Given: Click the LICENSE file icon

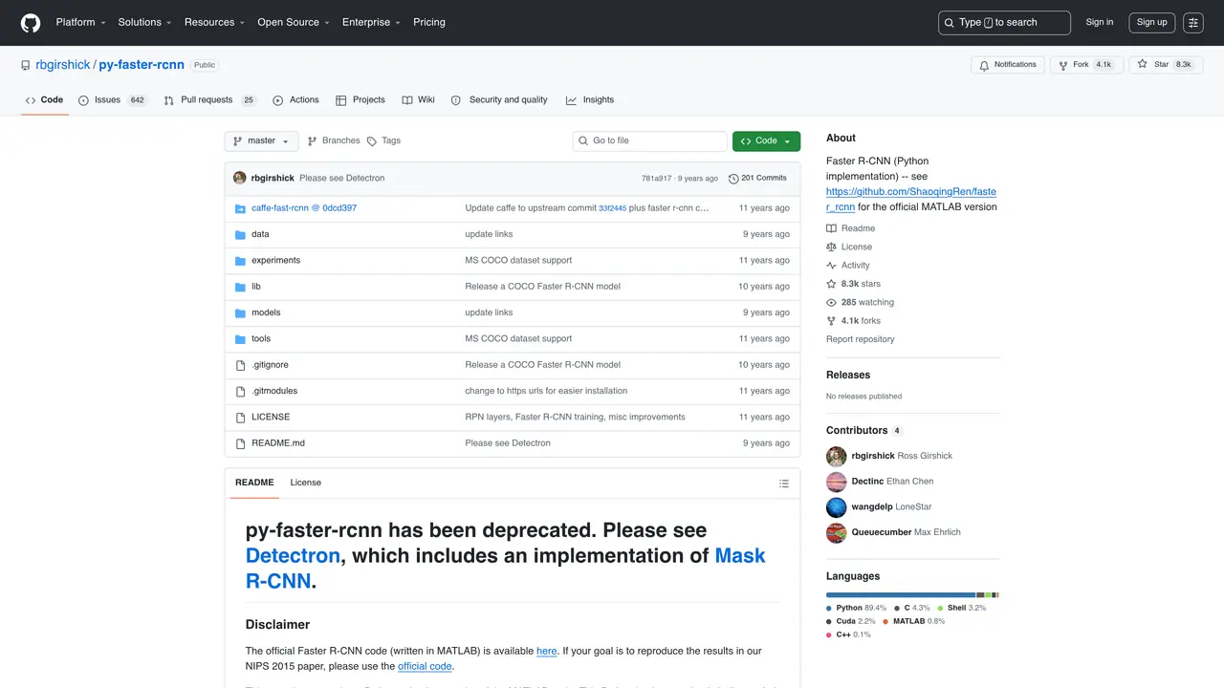Looking at the screenshot, I should point(241,418).
